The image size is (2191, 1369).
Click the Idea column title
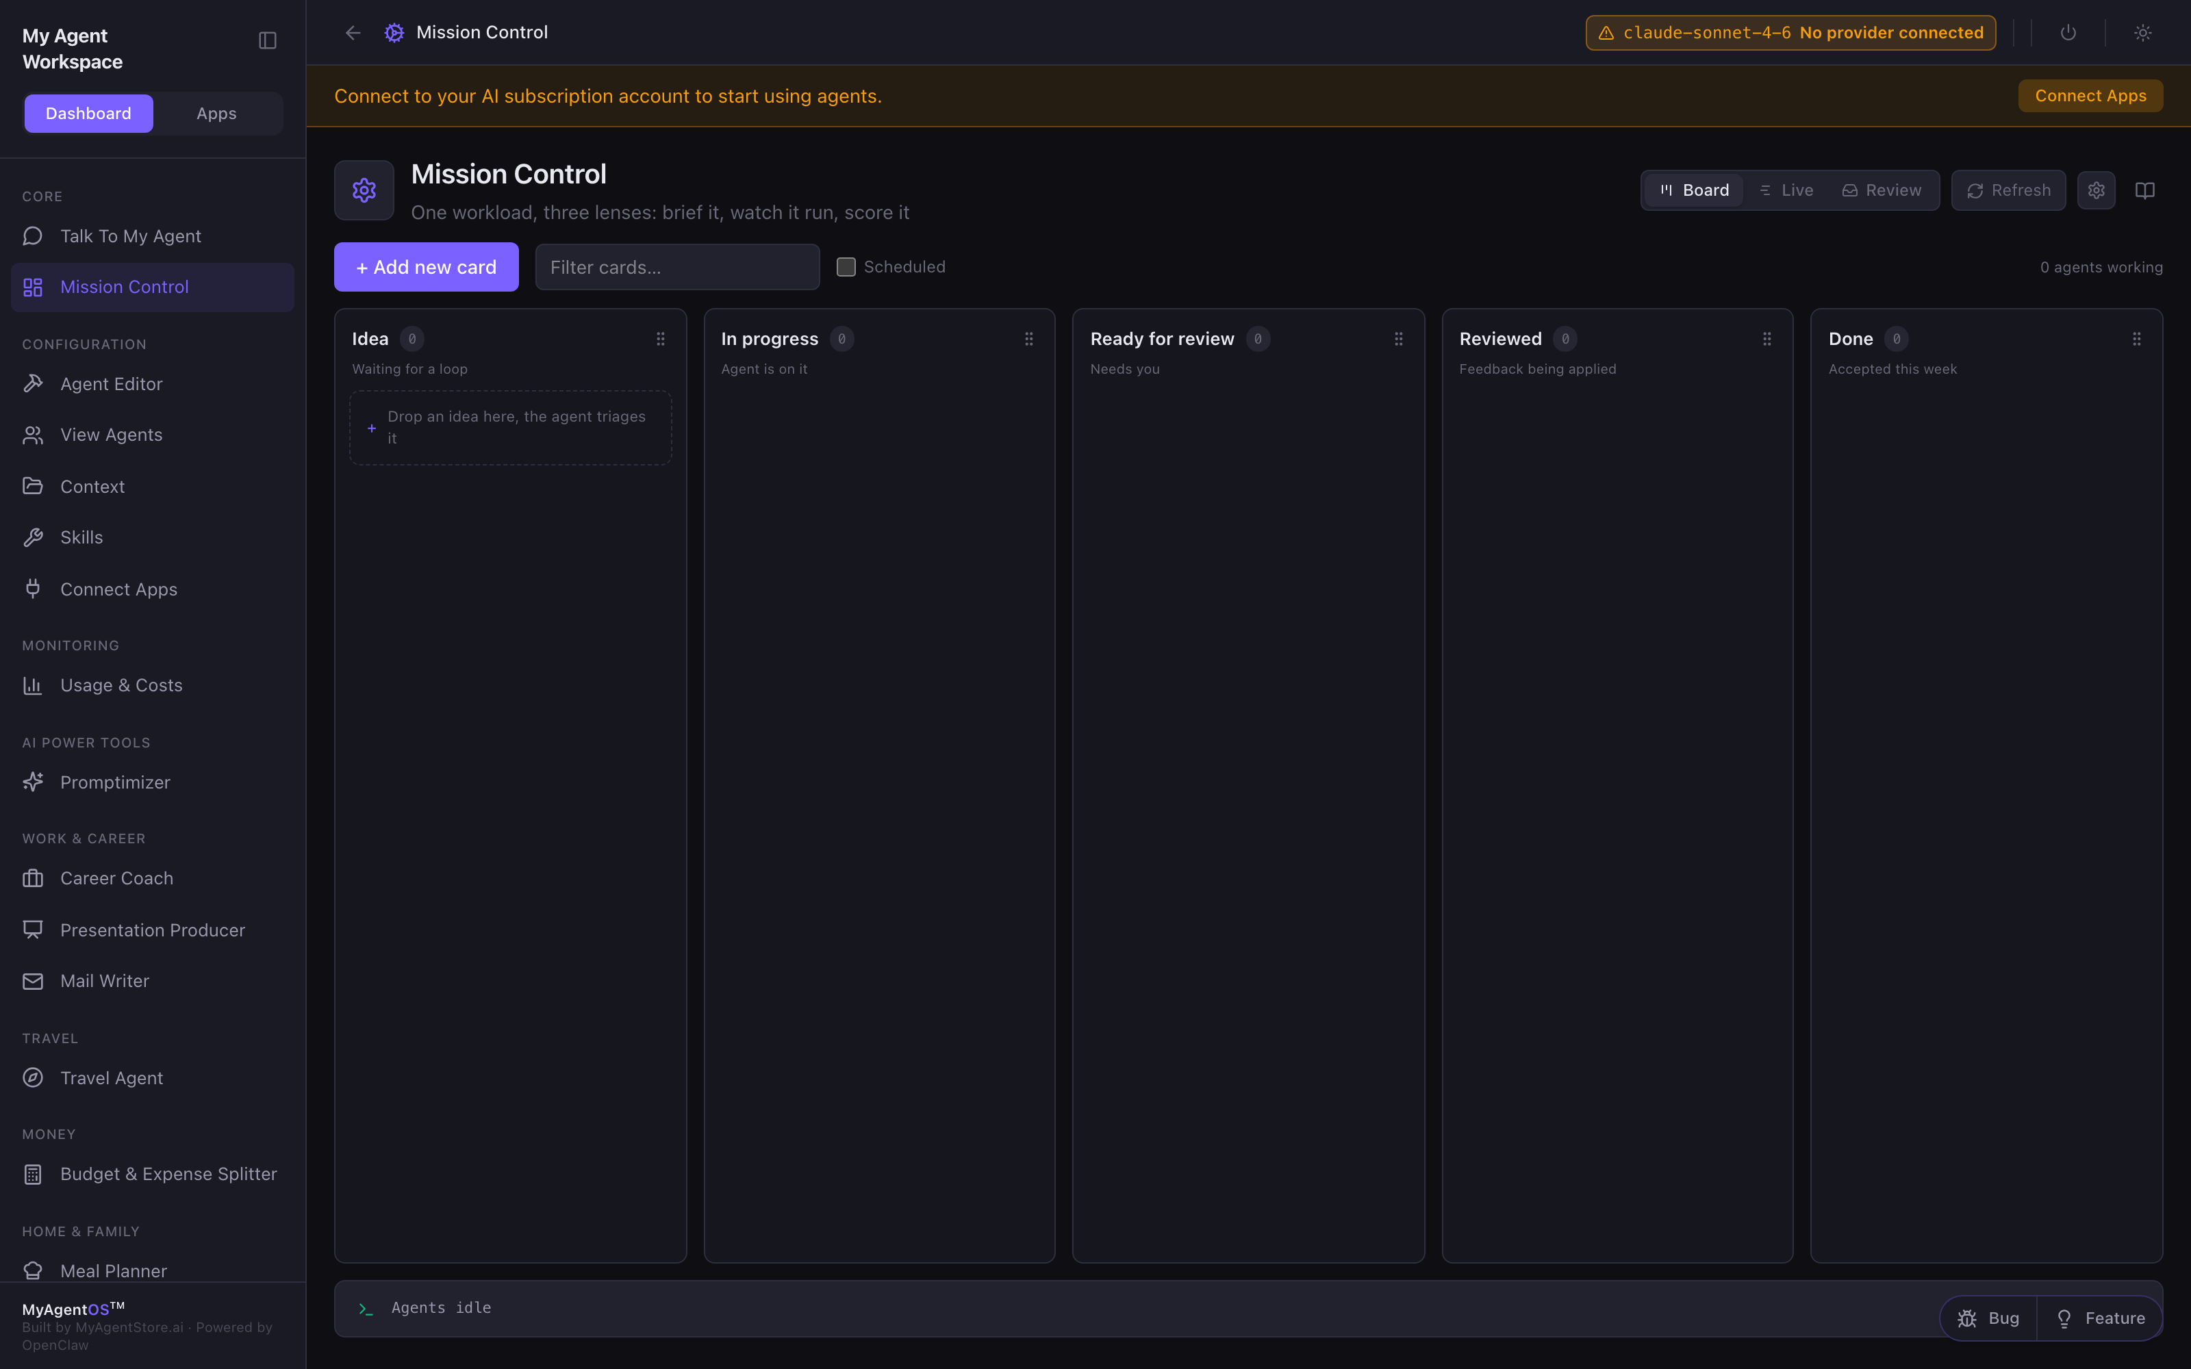[370, 339]
